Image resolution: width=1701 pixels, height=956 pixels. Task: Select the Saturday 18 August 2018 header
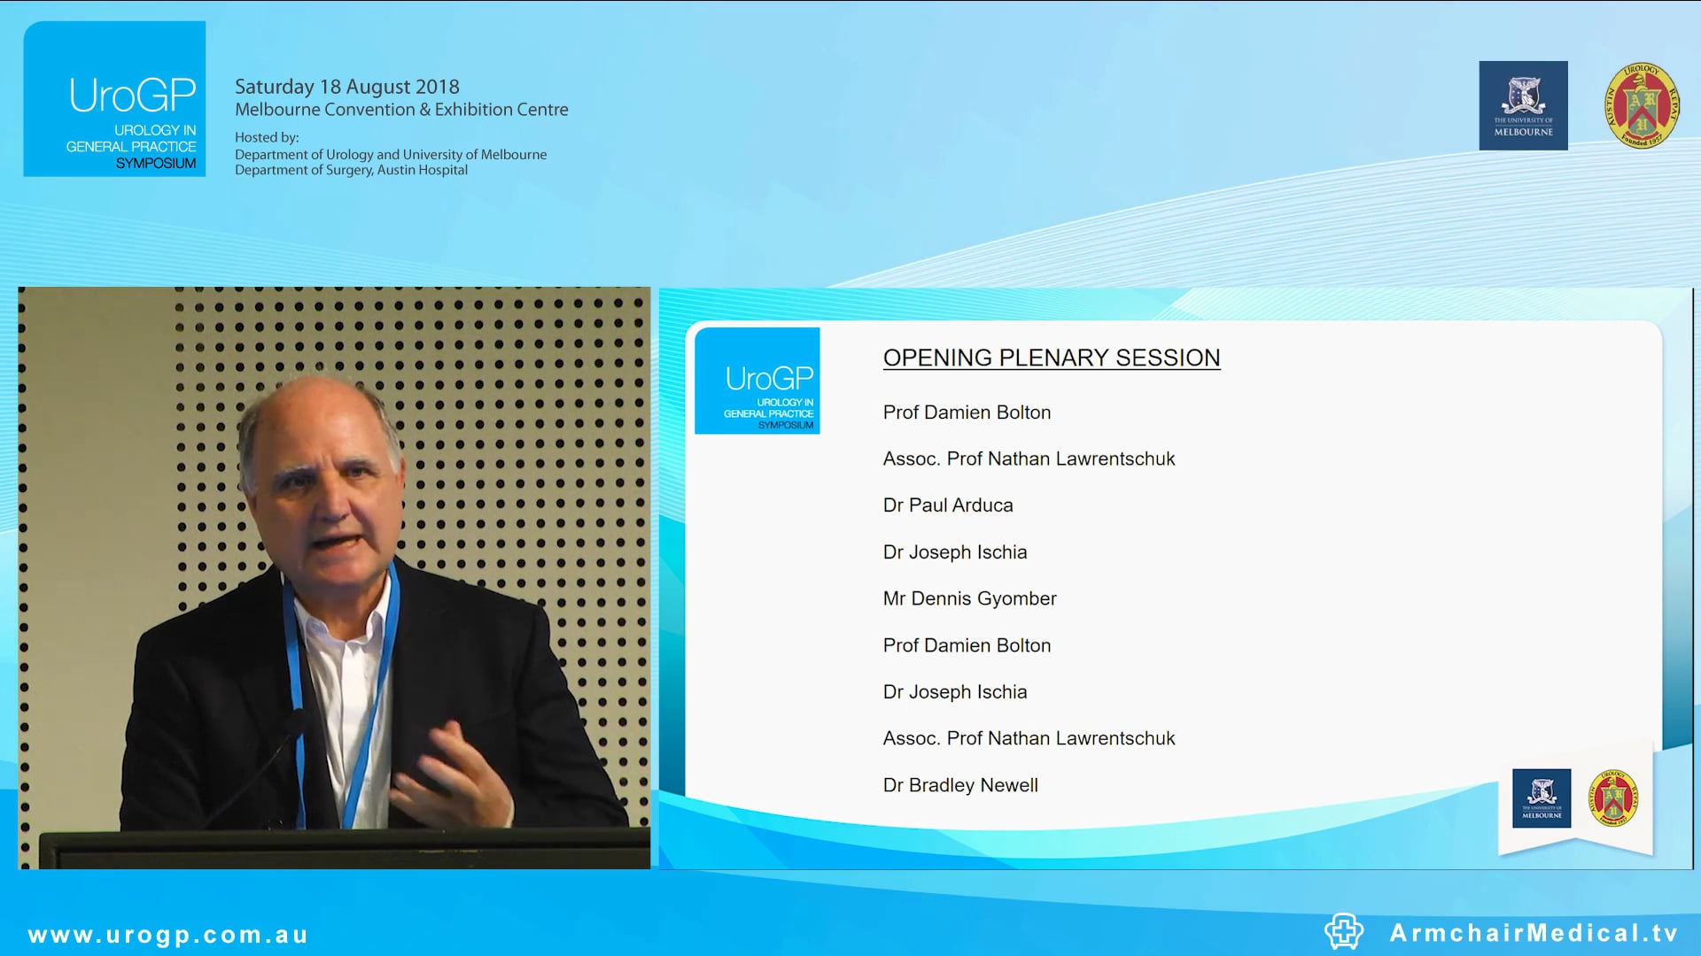pyautogui.click(x=346, y=87)
